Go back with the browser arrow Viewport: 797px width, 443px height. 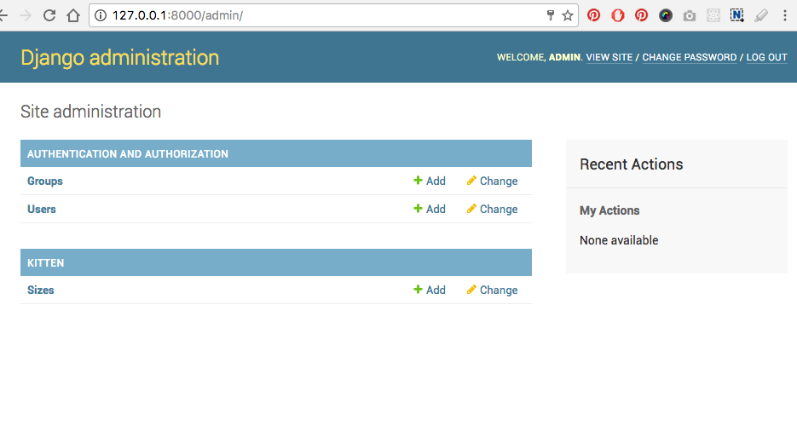pyautogui.click(x=3, y=15)
